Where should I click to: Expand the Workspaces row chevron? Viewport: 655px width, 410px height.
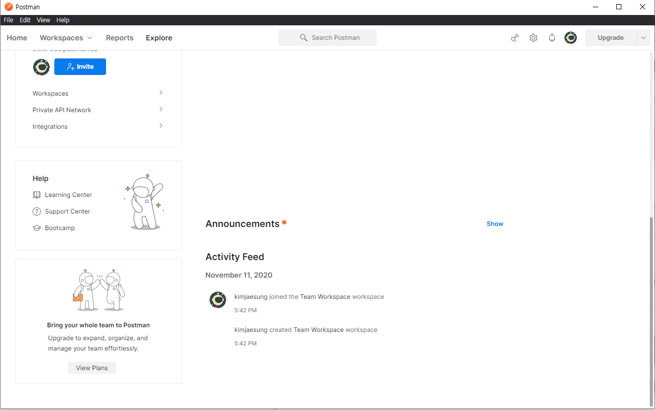(161, 93)
